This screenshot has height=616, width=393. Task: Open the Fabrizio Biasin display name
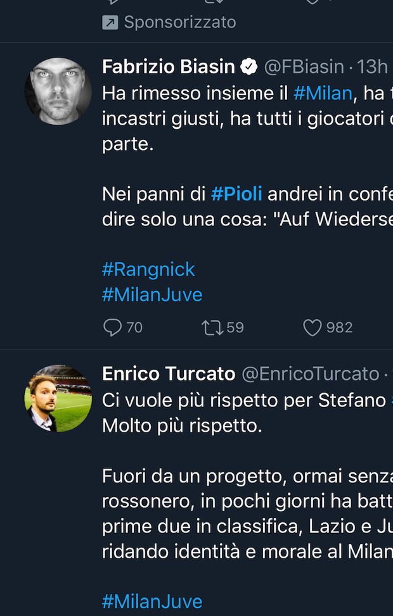(x=169, y=66)
